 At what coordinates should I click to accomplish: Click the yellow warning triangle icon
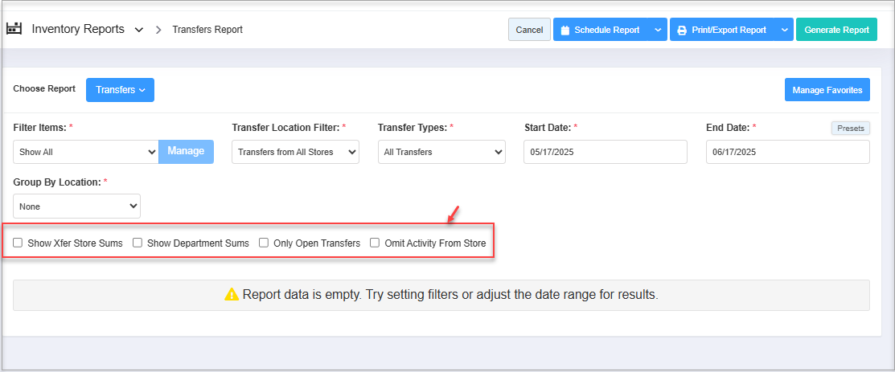[231, 294]
